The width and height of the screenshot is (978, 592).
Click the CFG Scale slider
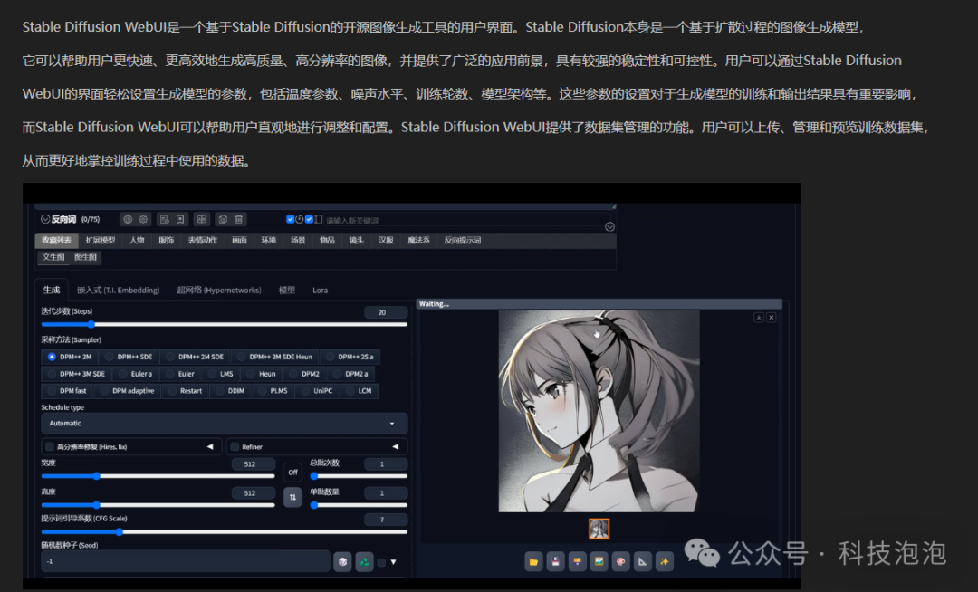224,531
